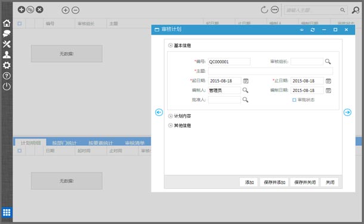The width and height of the screenshot is (364, 224).
Task: Open lookup search for 编制人 field
Action: pyautogui.click(x=245, y=90)
